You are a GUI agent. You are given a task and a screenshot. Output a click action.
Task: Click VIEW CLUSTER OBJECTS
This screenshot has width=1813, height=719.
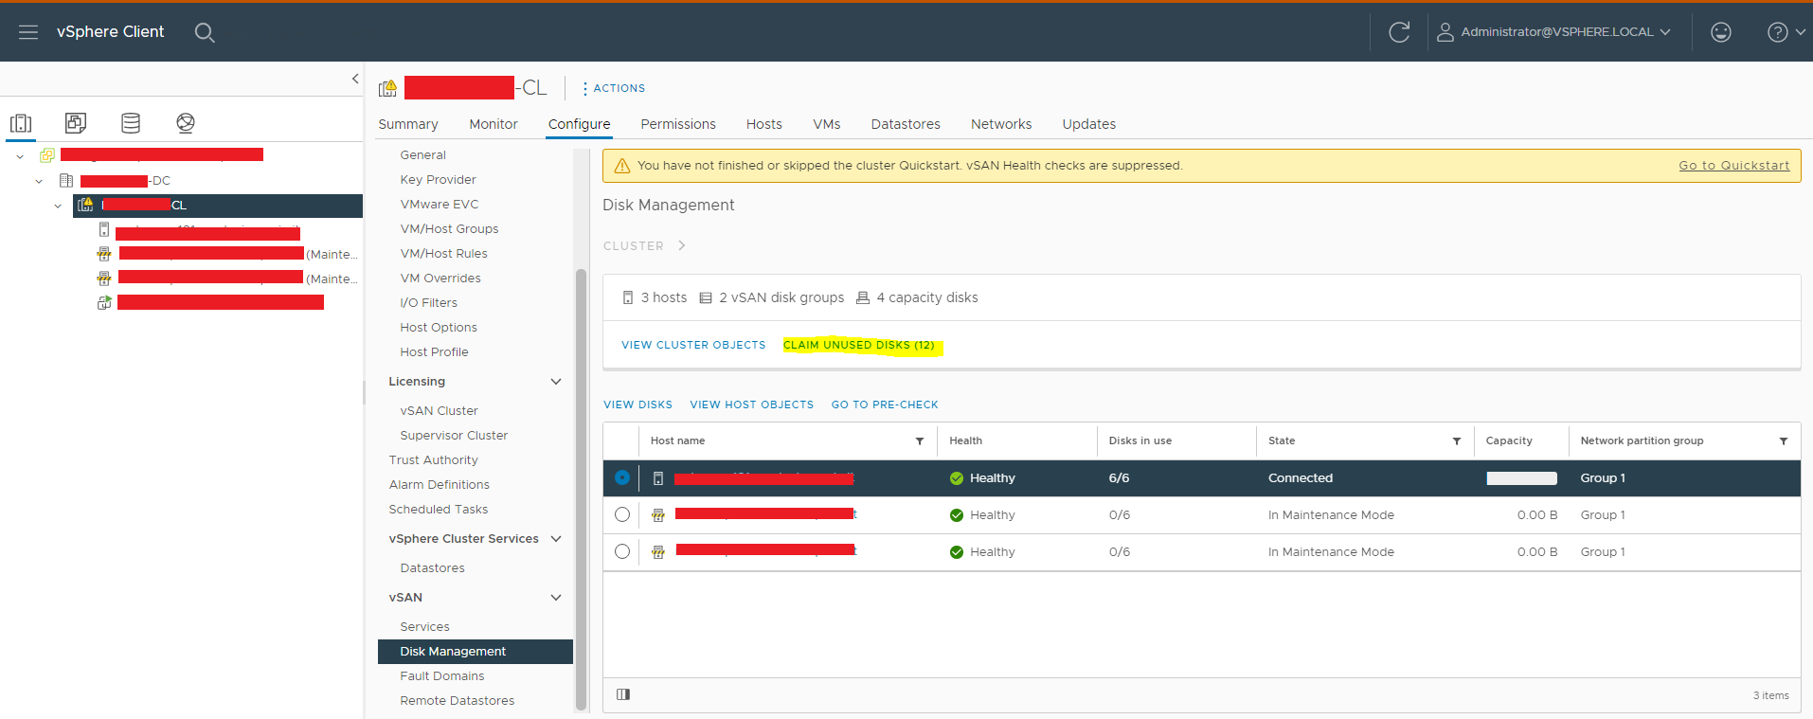point(693,345)
